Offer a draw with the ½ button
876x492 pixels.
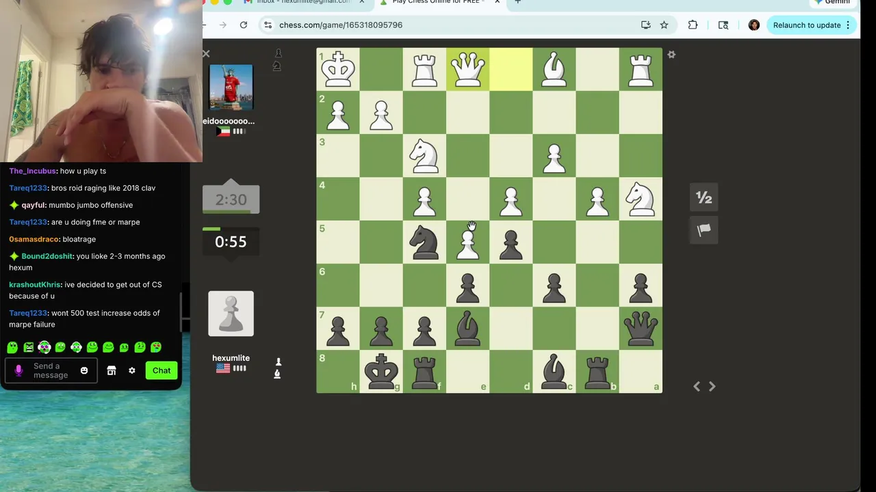pyautogui.click(x=704, y=197)
